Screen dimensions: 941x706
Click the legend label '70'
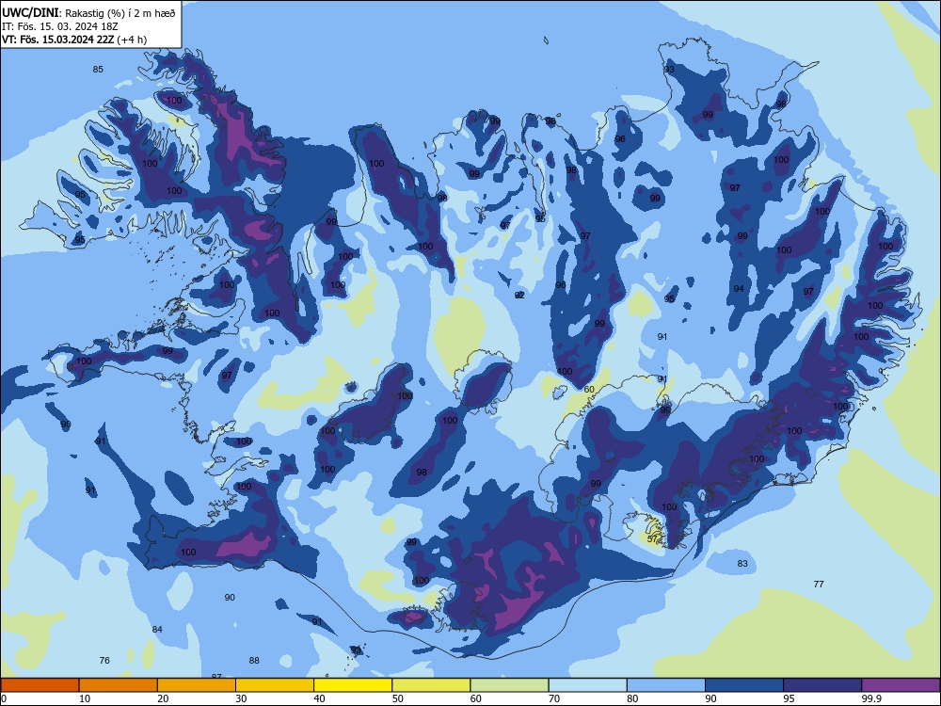tap(554, 698)
